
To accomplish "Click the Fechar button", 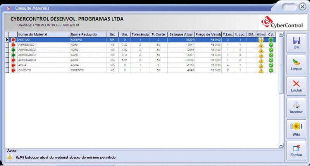I will point(296,151).
